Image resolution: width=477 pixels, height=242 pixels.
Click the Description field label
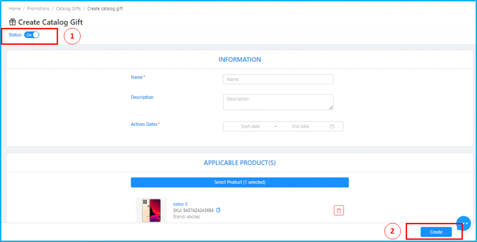pyautogui.click(x=142, y=97)
